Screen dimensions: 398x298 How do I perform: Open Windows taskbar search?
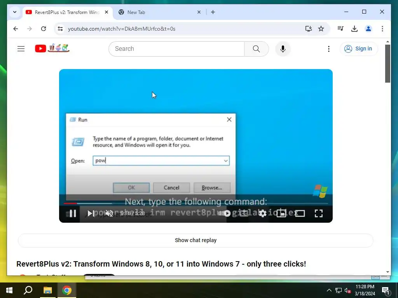[28, 290]
